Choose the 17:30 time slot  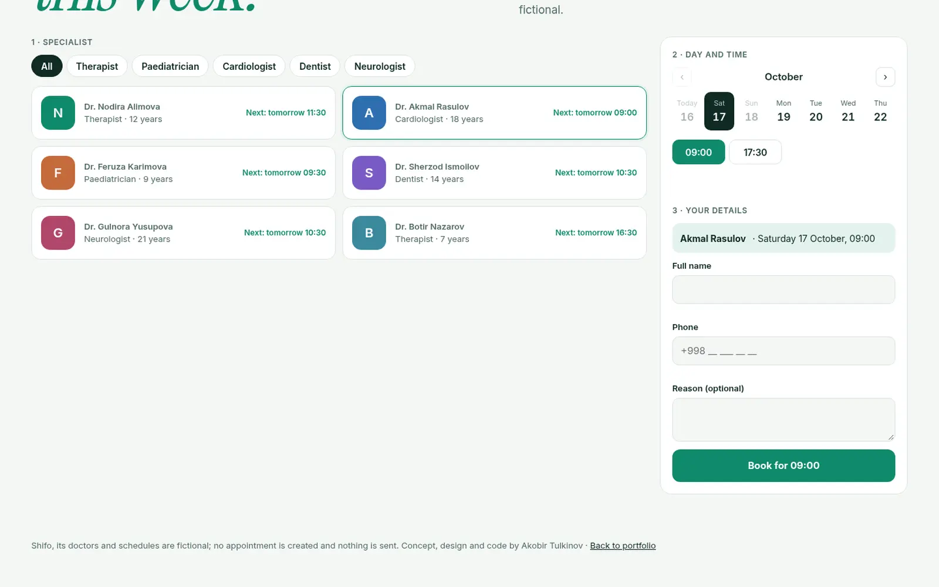click(x=755, y=152)
